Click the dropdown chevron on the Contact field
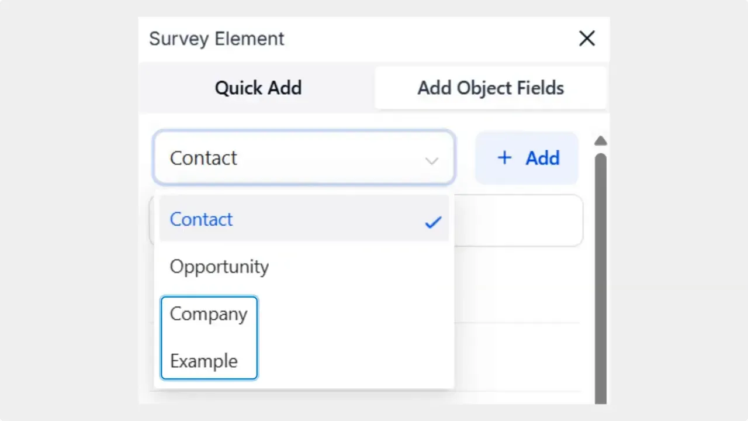 pyautogui.click(x=432, y=161)
